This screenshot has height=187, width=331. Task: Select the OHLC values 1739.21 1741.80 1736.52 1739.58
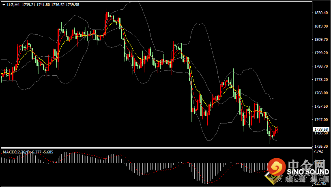click(x=50, y=4)
